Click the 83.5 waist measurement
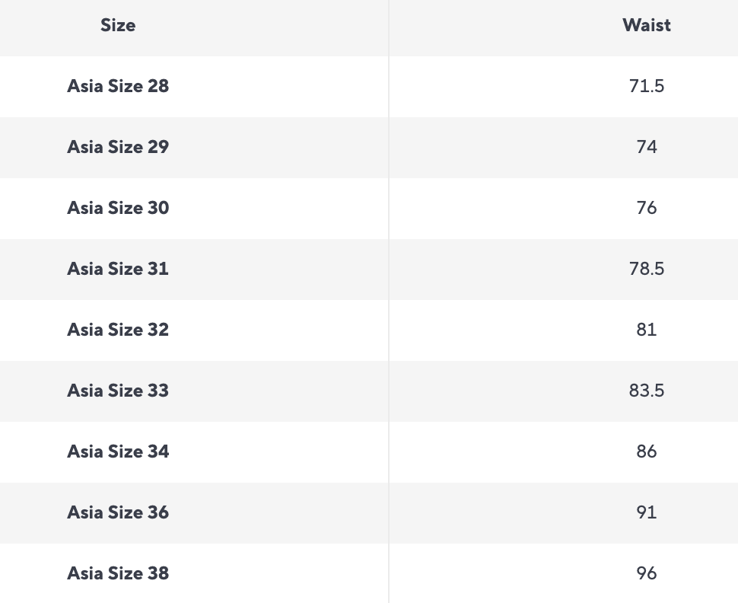This screenshot has width=738, height=603. click(x=646, y=391)
